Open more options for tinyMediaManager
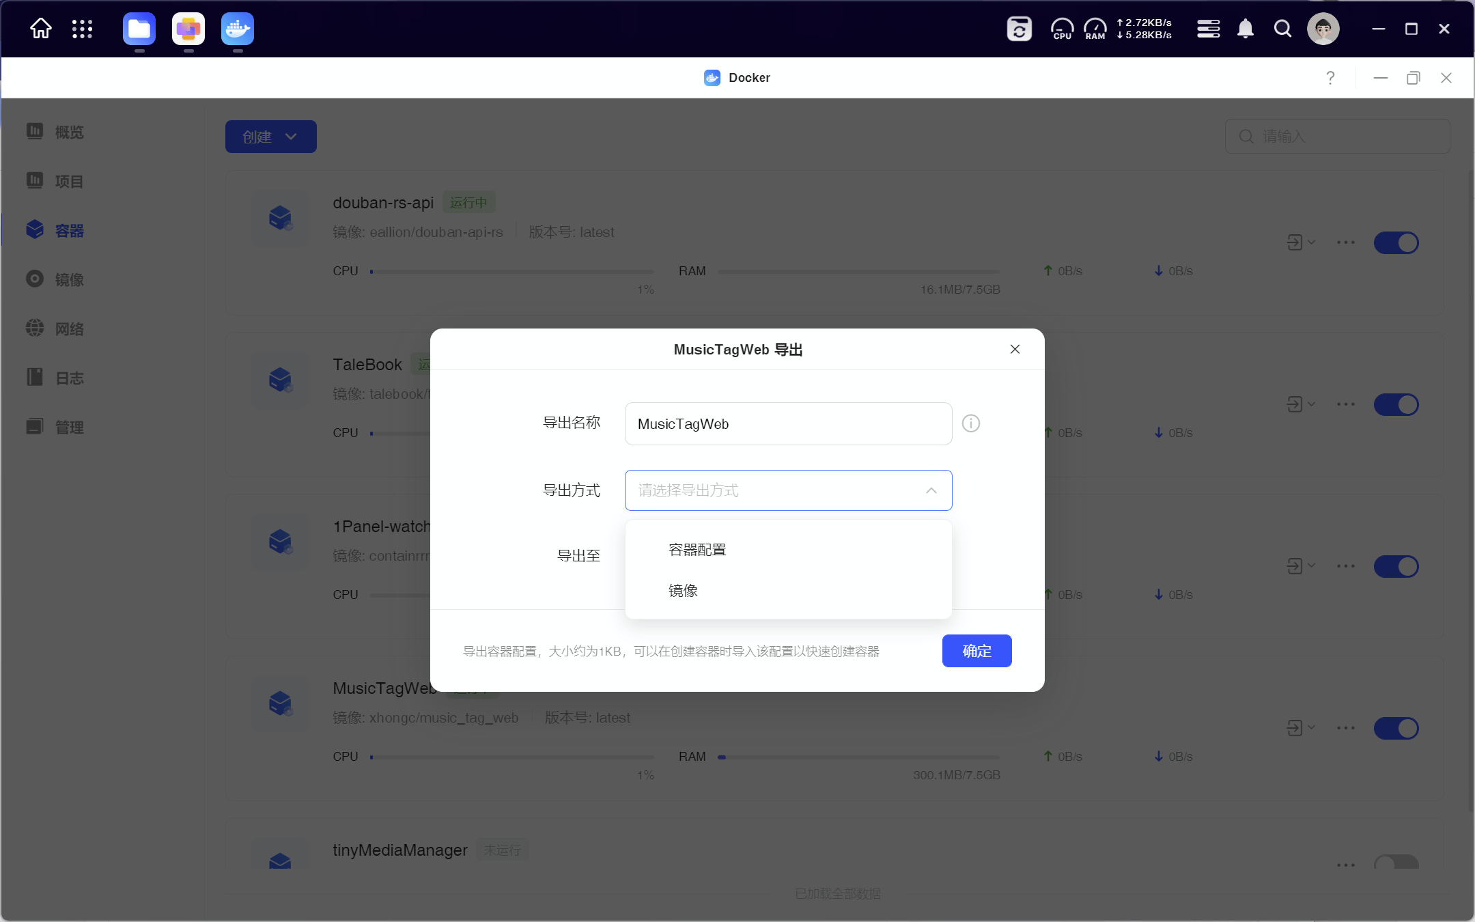Image resolution: width=1475 pixels, height=922 pixels. pyautogui.click(x=1346, y=865)
